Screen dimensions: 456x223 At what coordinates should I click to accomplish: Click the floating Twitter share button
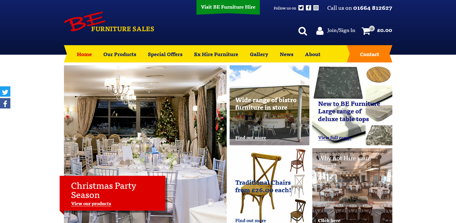[5, 92]
